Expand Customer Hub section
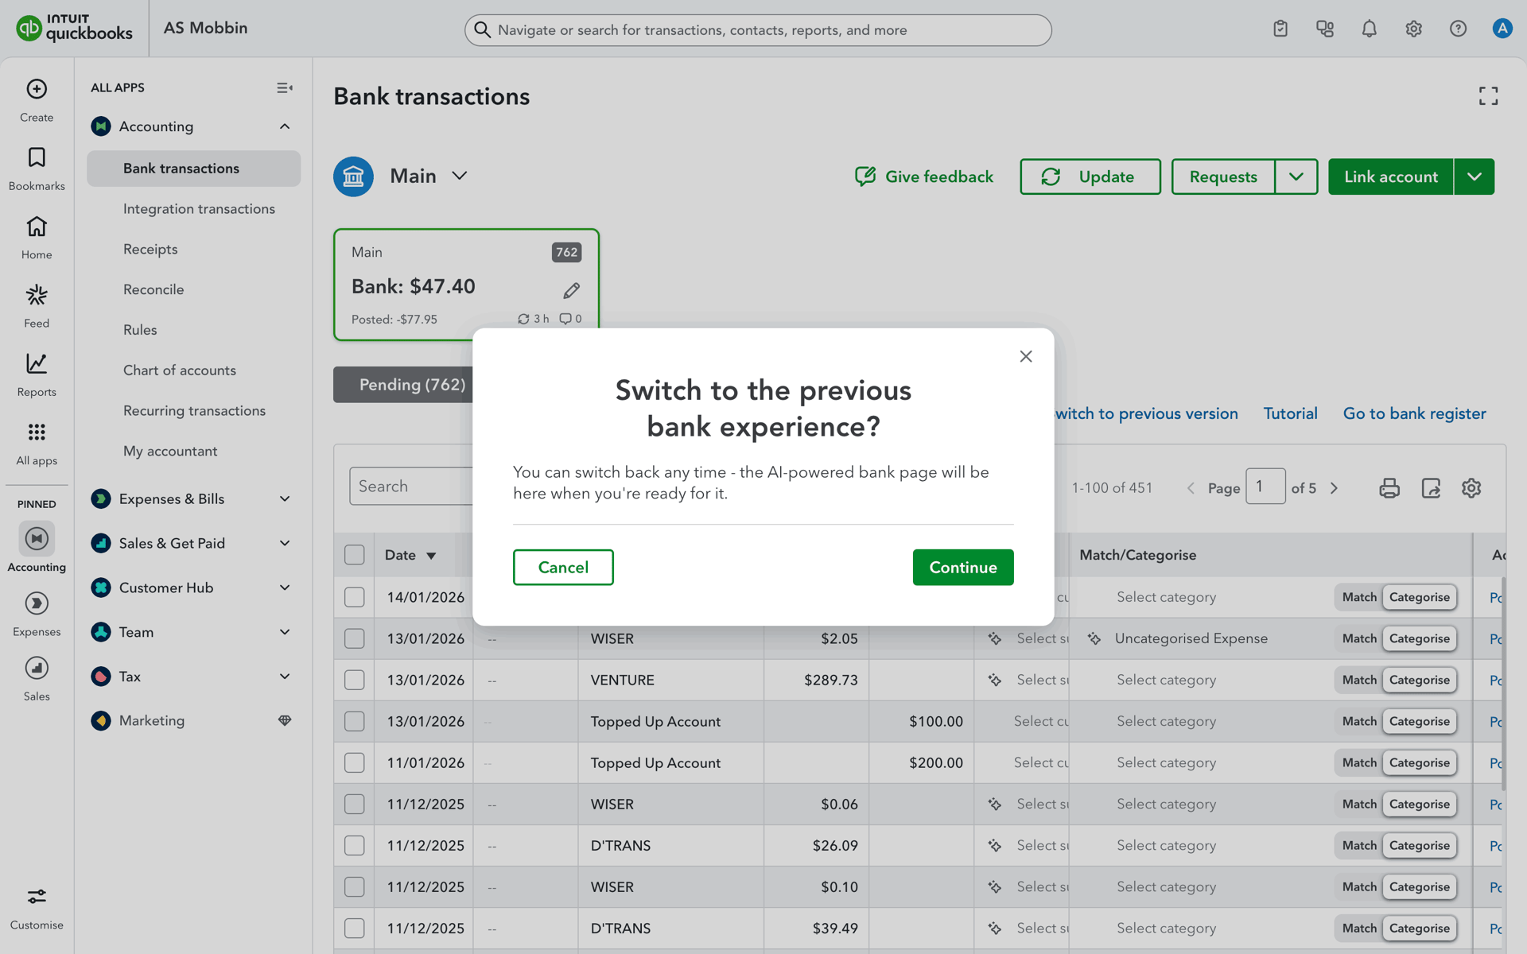 [285, 588]
